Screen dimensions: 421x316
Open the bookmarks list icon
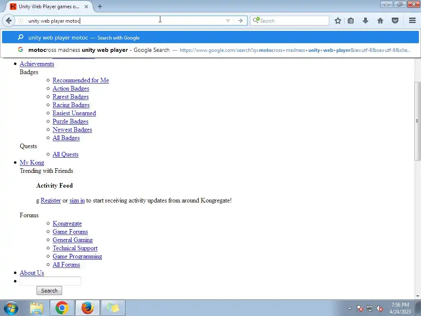click(x=351, y=21)
